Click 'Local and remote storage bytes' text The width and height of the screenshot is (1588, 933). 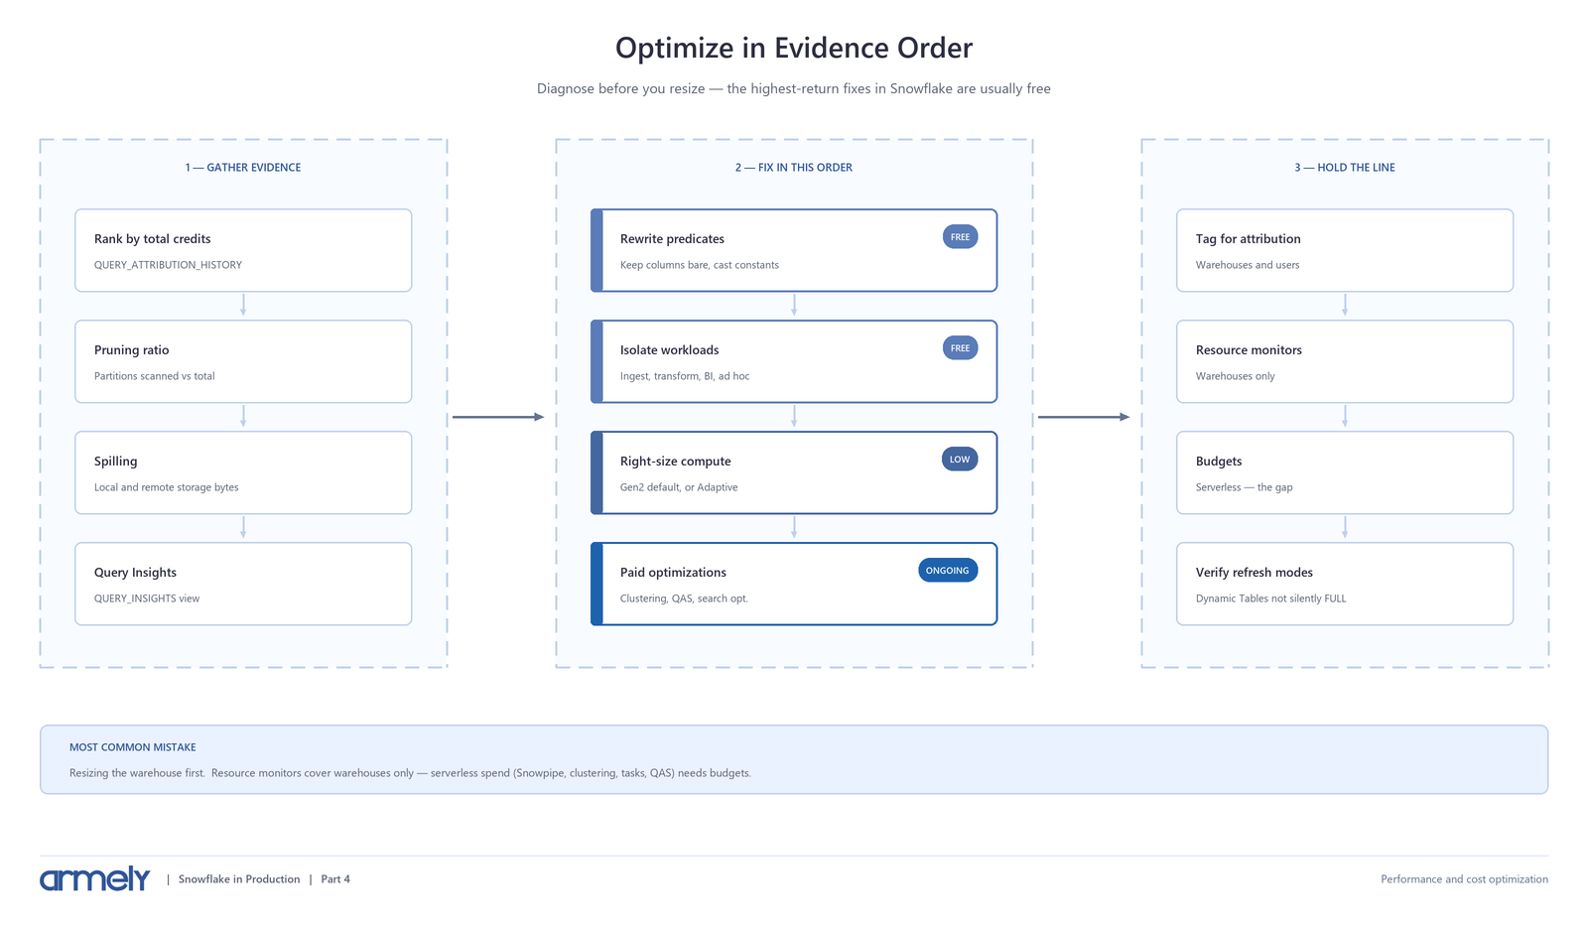[166, 487]
